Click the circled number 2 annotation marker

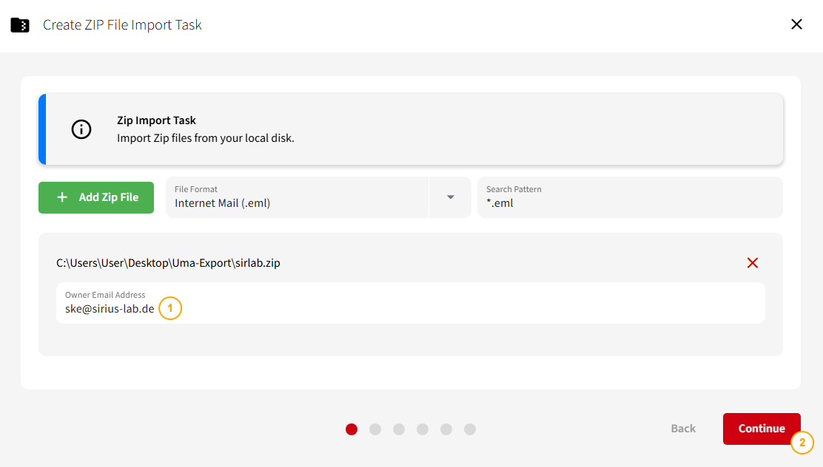(x=802, y=443)
